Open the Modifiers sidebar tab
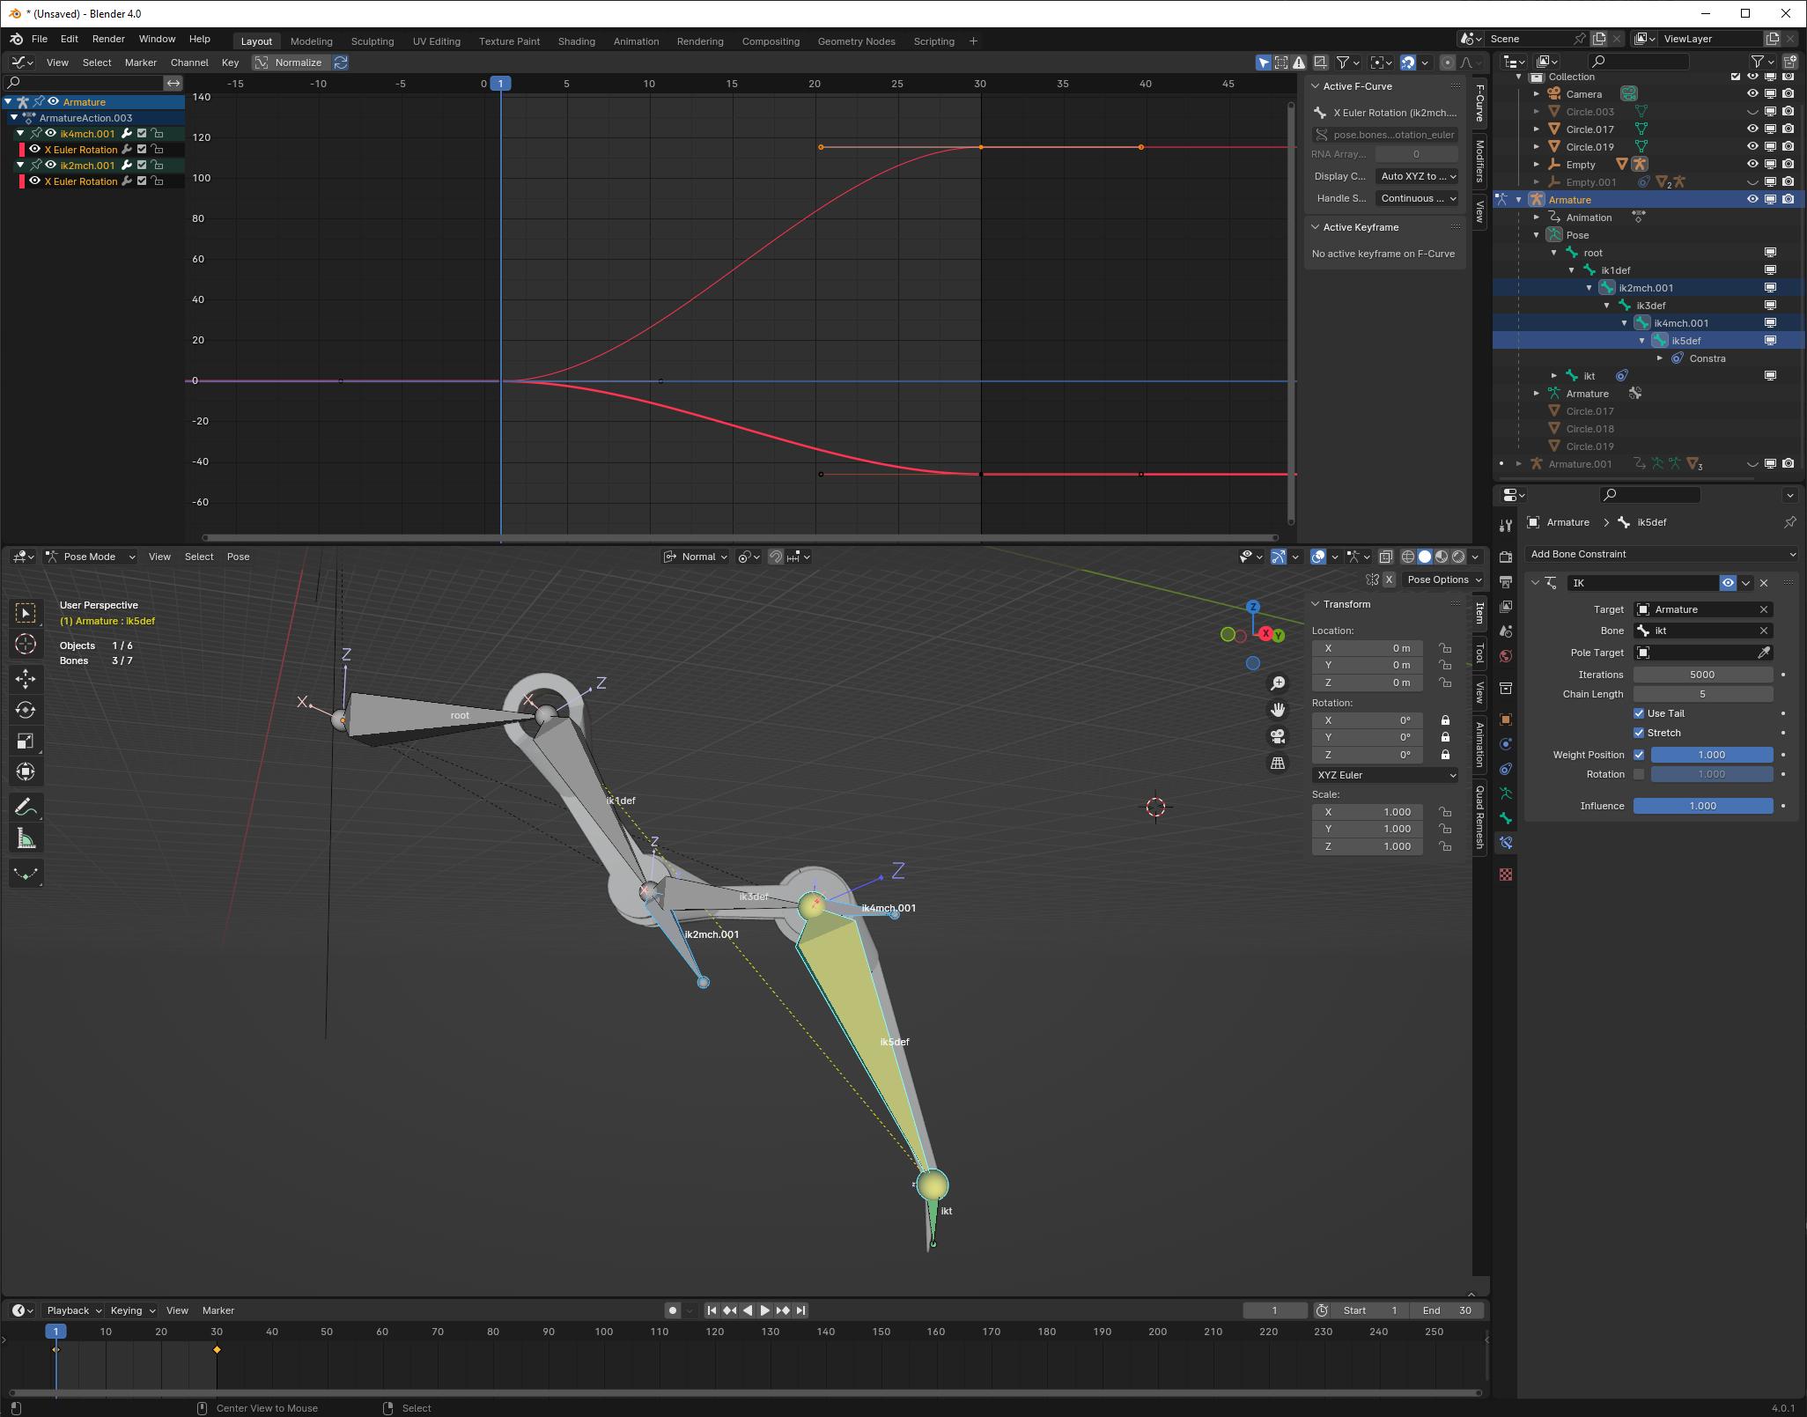Viewport: 1807px width, 1417px height. (x=1479, y=161)
